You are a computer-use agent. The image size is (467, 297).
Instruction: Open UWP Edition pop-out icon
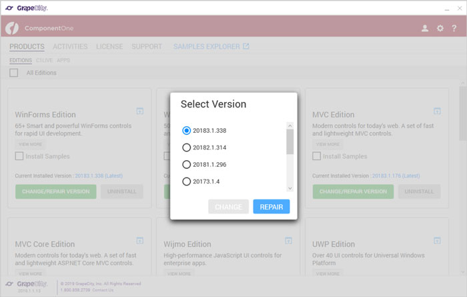pos(437,240)
